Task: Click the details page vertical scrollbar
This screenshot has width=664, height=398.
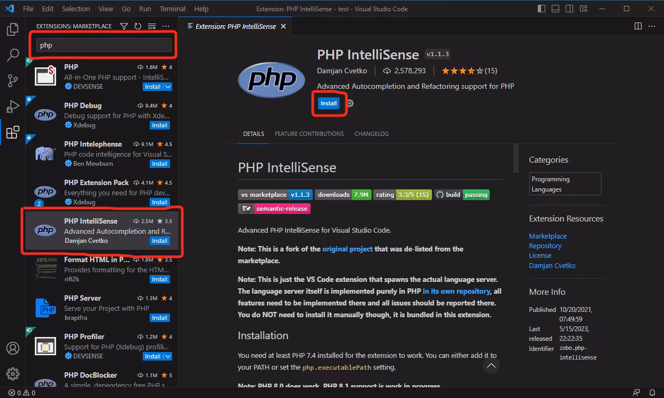Action: [x=516, y=159]
